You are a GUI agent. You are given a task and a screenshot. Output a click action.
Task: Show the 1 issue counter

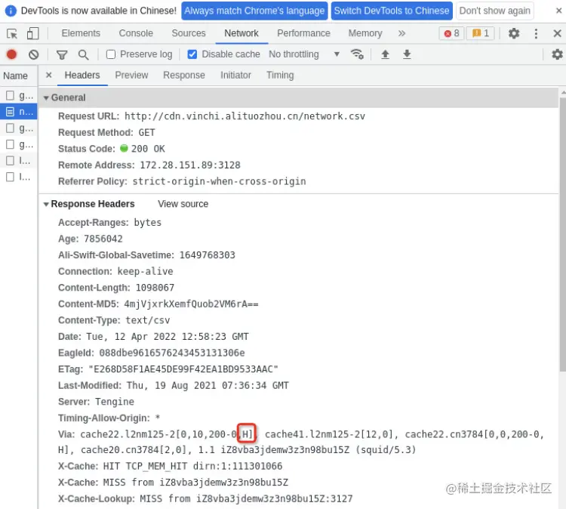481,33
